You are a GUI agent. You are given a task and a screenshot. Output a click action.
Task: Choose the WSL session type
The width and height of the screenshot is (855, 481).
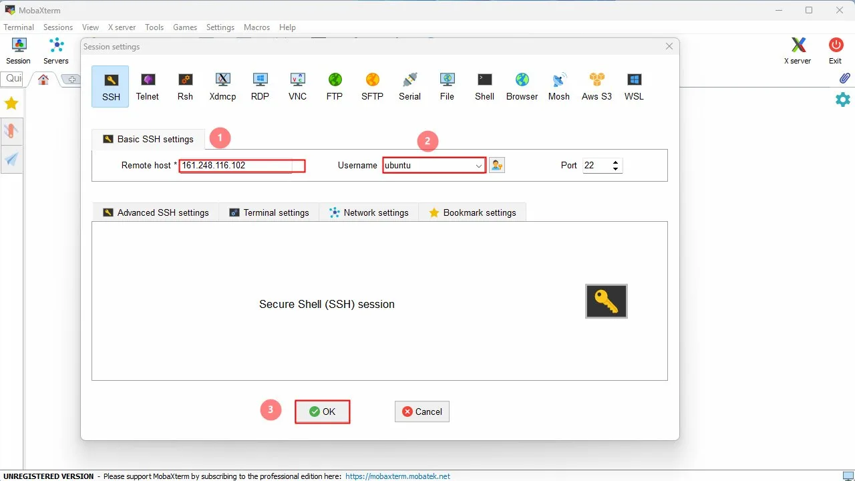(x=634, y=87)
